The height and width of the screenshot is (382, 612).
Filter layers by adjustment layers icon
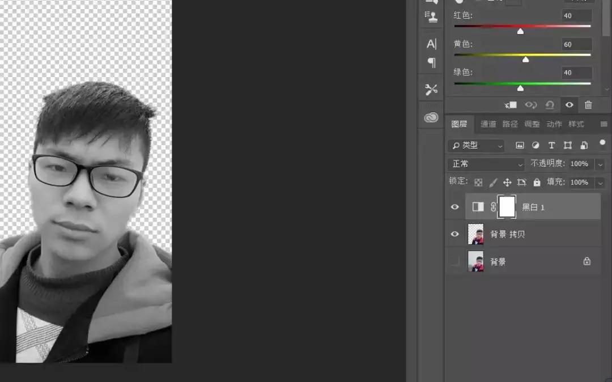point(535,146)
